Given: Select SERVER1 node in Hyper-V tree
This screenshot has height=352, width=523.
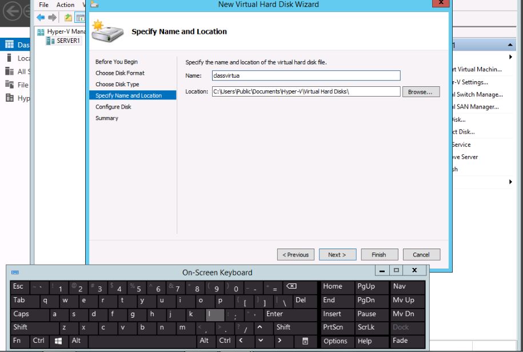Looking at the screenshot, I should pos(67,41).
